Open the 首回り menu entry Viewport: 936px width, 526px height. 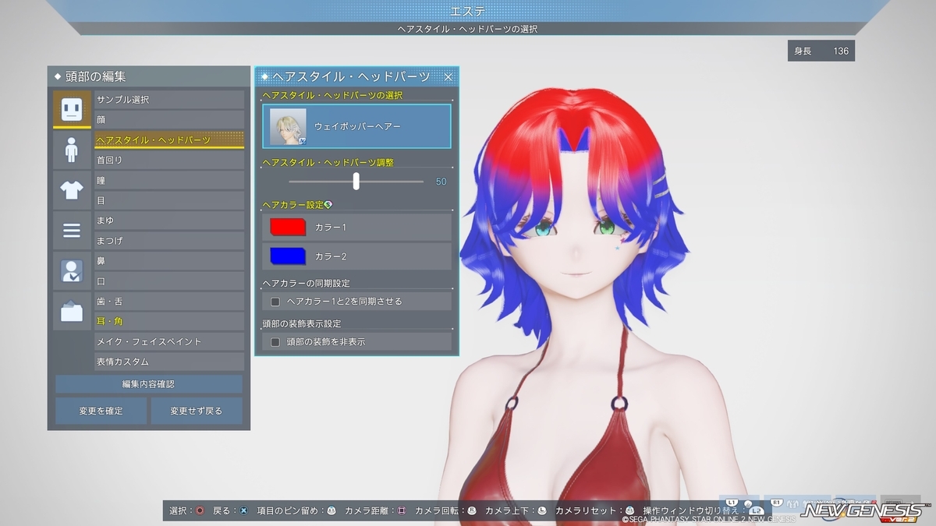click(x=169, y=160)
